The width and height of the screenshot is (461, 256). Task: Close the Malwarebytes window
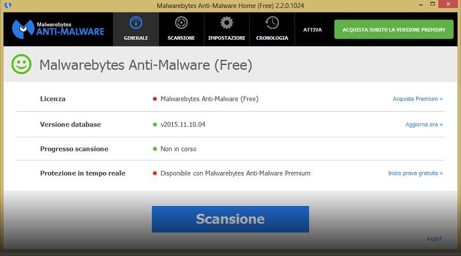448,4
